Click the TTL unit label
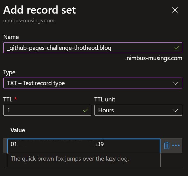The image size is (188, 176). (x=105, y=99)
